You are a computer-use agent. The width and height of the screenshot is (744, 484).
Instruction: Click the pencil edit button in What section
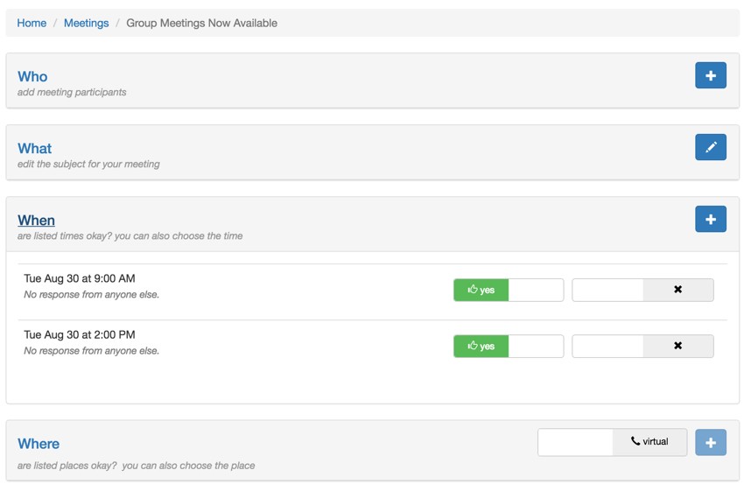click(711, 147)
